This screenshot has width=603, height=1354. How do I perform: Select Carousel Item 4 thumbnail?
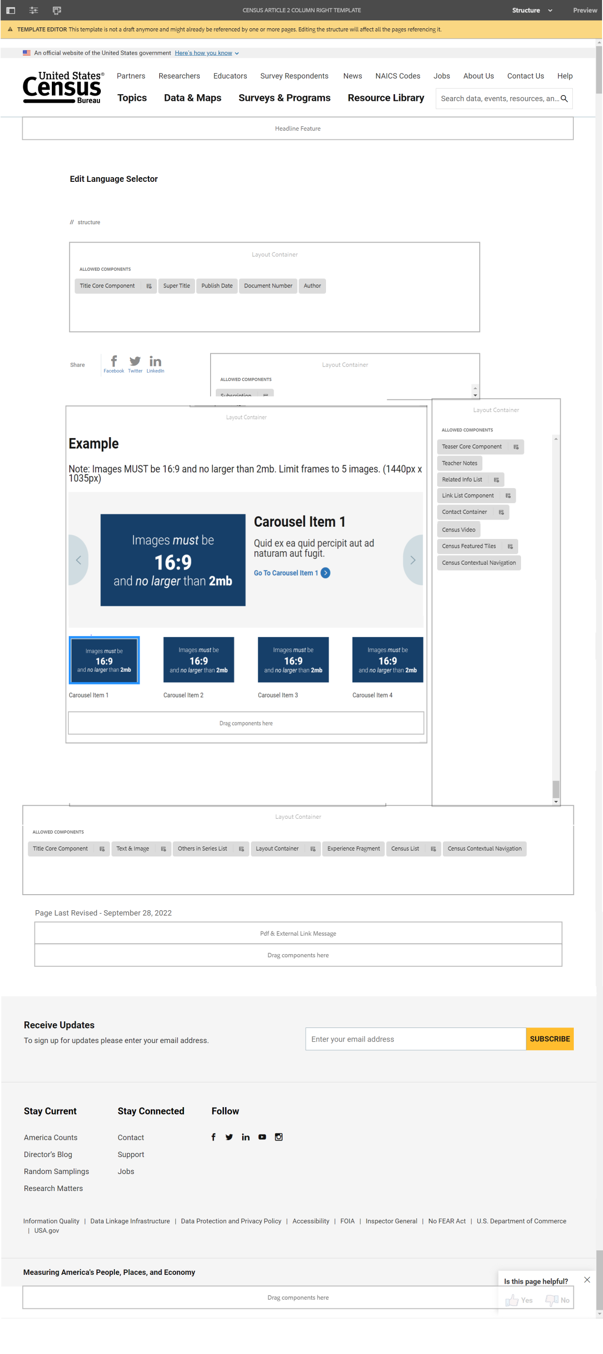[387, 660]
